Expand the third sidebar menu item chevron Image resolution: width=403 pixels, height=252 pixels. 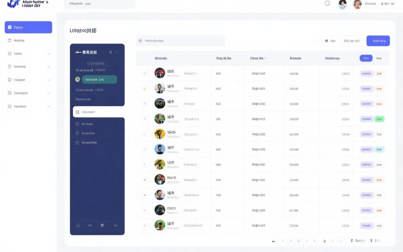49,53
